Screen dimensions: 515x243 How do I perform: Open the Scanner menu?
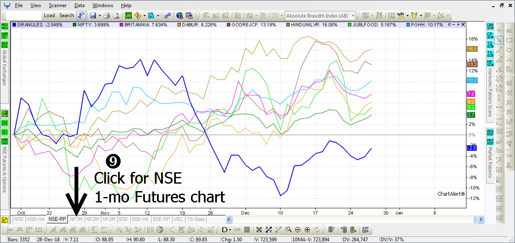(57, 5)
